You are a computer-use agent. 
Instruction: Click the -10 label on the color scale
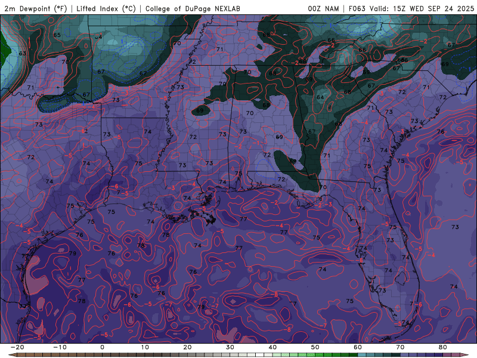[60, 347]
